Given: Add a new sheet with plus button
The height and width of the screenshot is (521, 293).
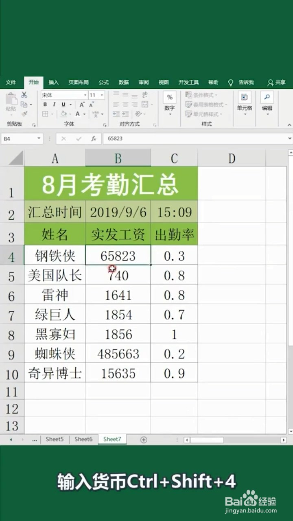Looking at the screenshot, I should click(x=143, y=440).
